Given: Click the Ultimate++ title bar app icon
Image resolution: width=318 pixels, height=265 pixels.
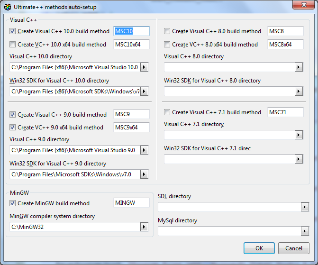Looking at the screenshot, I should [x=8, y=7].
